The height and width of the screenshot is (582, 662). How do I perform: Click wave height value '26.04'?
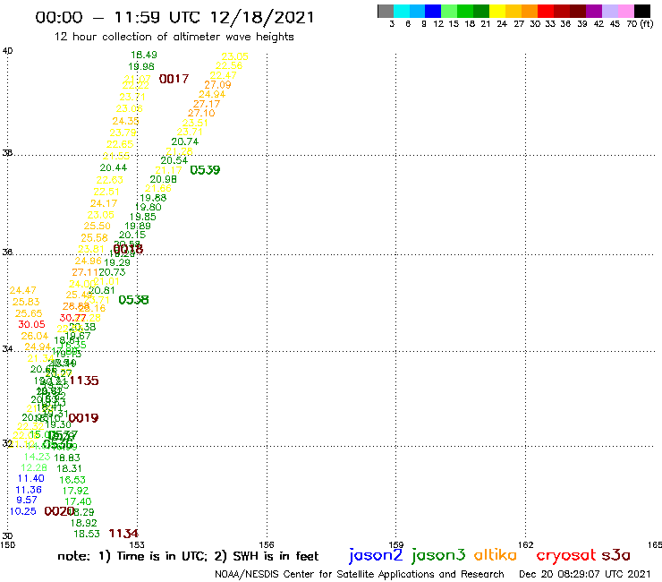click(x=35, y=336)
